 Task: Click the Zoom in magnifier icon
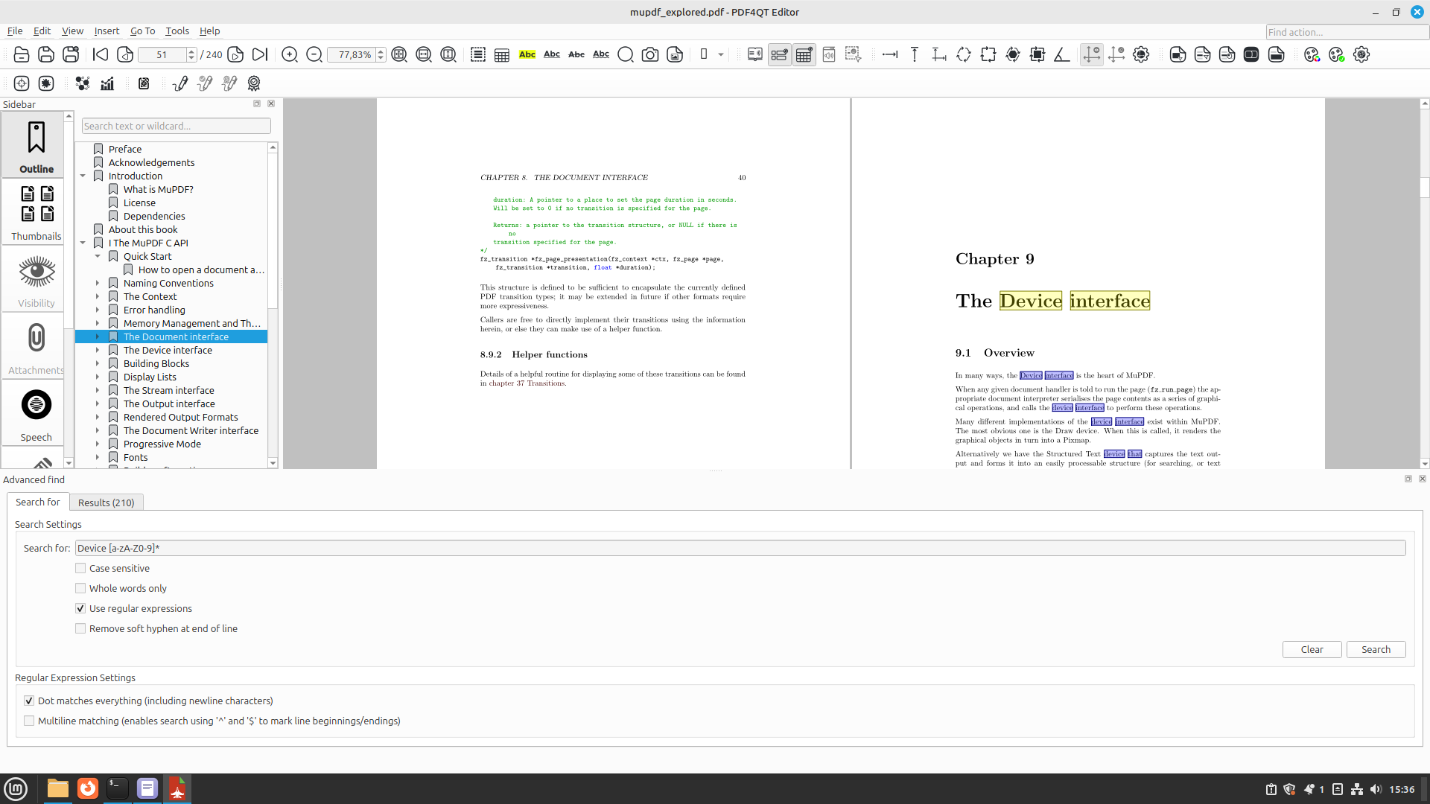(290, 54)
